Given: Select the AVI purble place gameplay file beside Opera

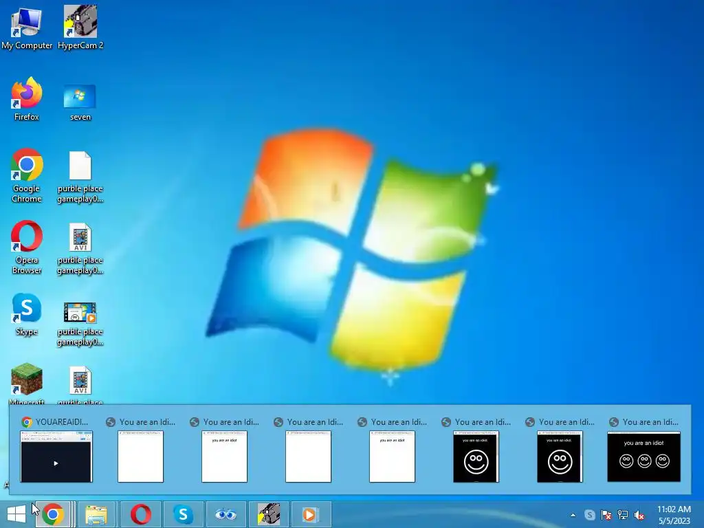Looking at the screenshot, I should click(x=80, y=248).
